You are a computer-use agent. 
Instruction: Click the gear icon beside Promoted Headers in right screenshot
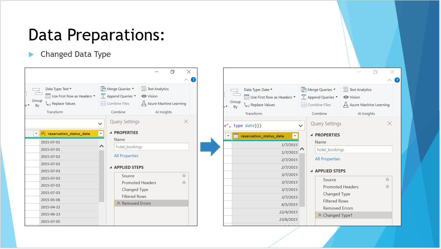(x=387, y=187)
